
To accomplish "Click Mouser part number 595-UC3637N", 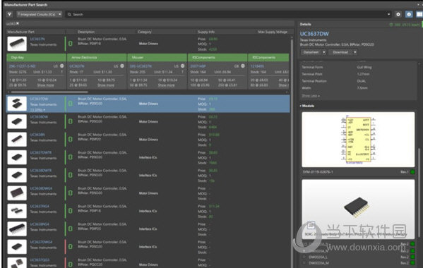I will pyautogui.click(x=141, y=66).
